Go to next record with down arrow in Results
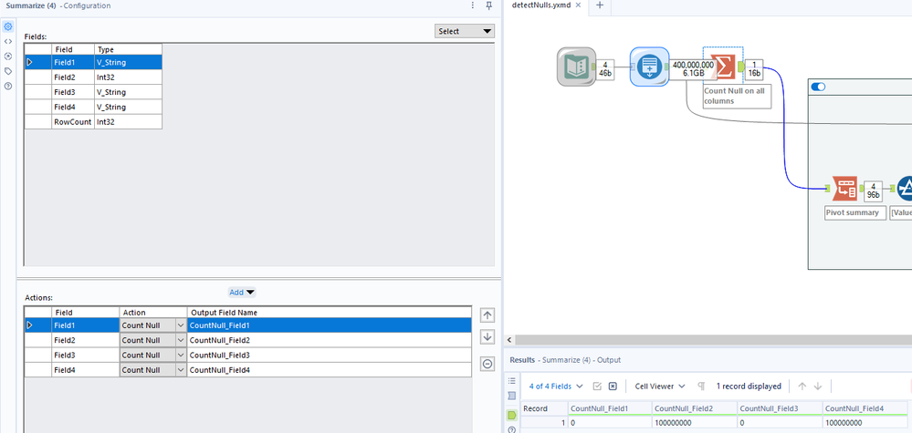Screen dimensions: 912x433 [818, 386]
